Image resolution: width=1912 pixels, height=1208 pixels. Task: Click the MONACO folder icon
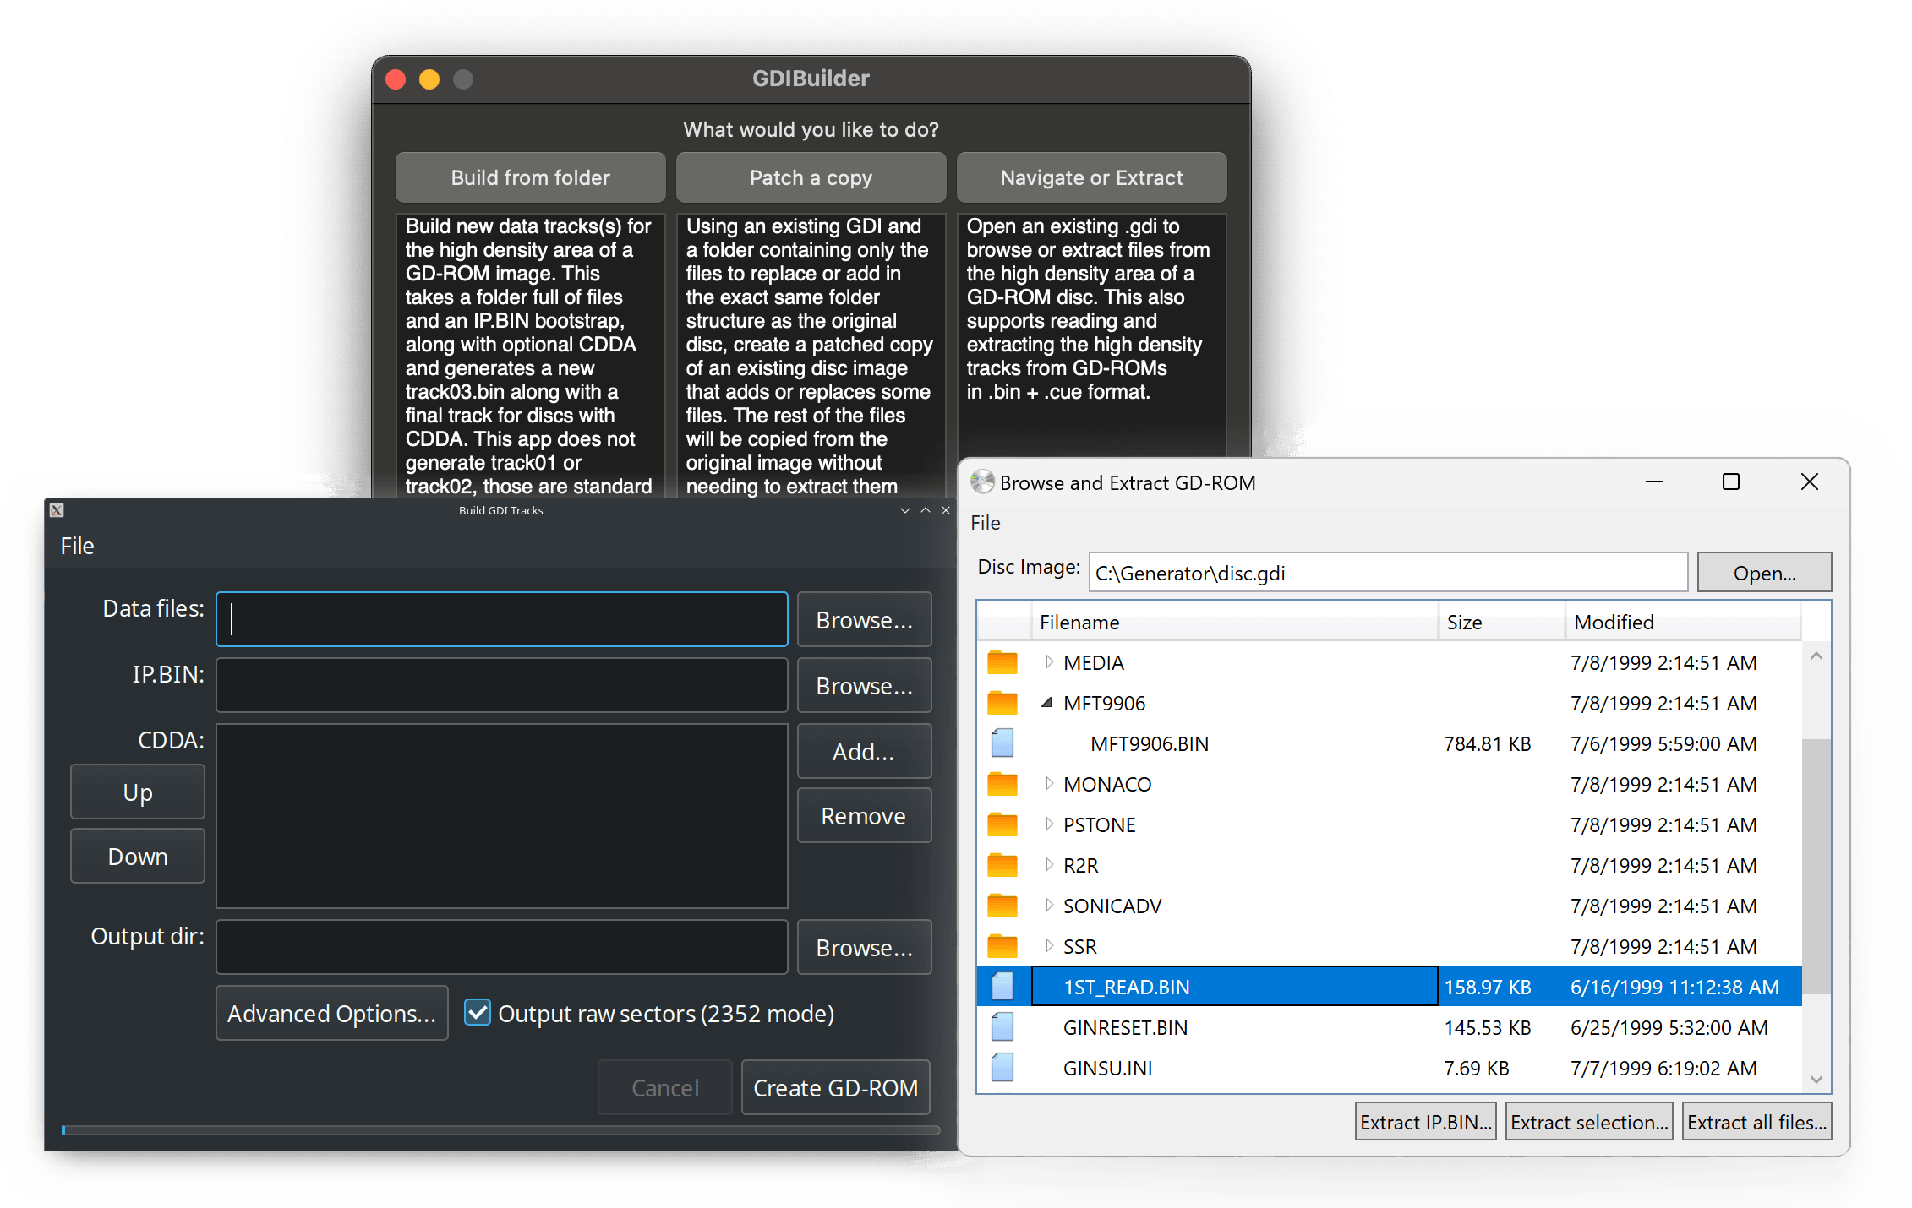1002,784
